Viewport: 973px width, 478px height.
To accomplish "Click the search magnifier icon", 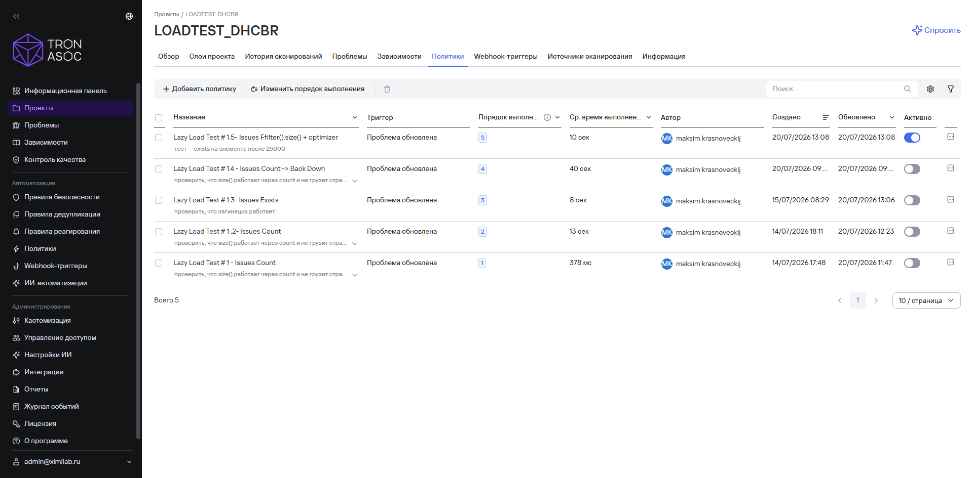I will [908, 89].
